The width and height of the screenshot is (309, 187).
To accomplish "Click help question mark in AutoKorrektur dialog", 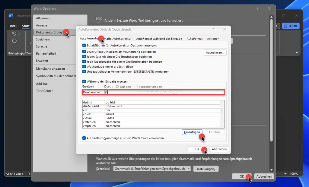I will (213, 29).
